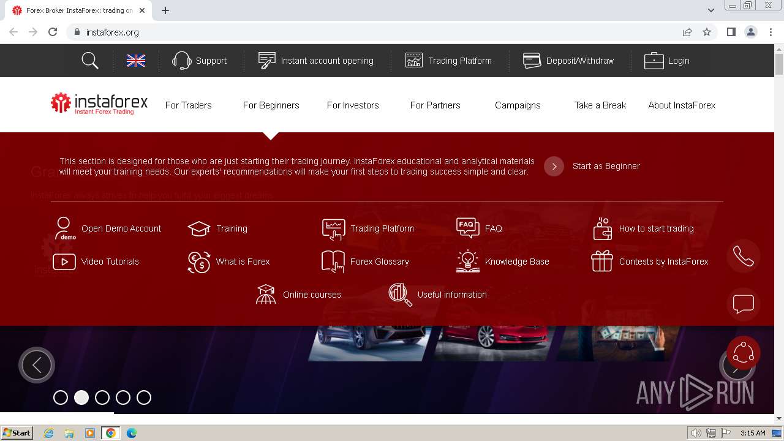Click the FAQ speech bubble icon
This screenshot has height=441, width=784.
[x=468, y=228]
